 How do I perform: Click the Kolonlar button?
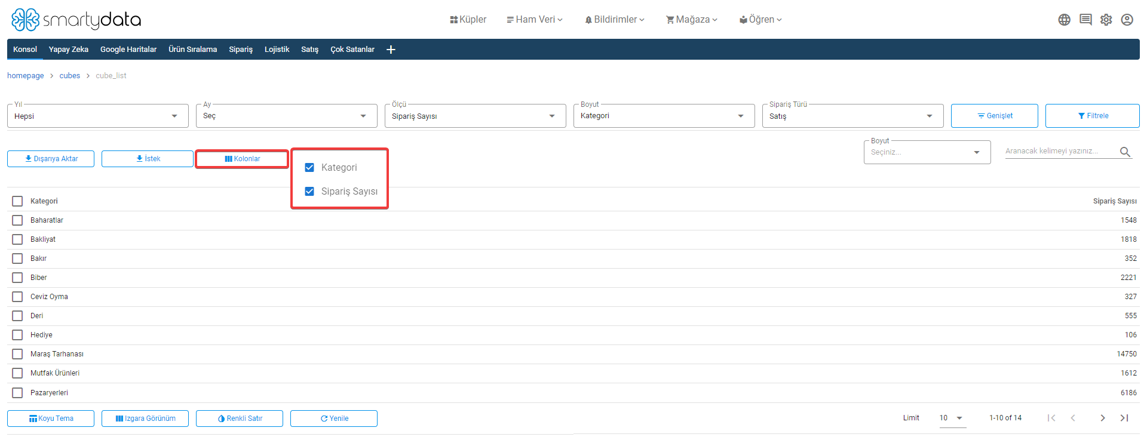tap(242, 159)
